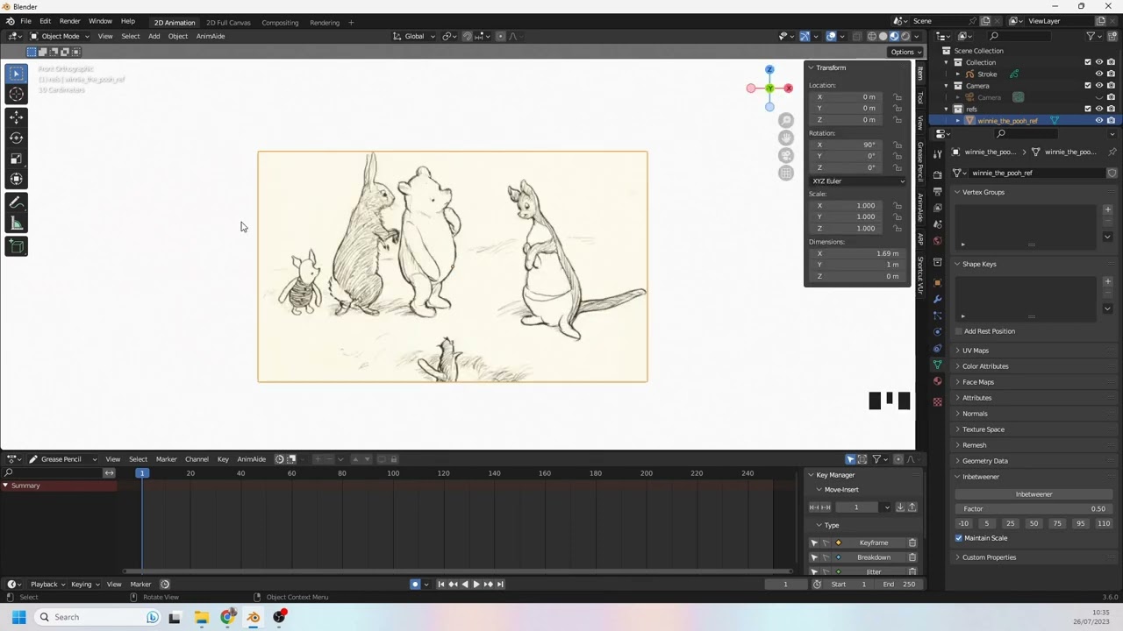
Task: Click the Windows Start button
Action: 18,617
